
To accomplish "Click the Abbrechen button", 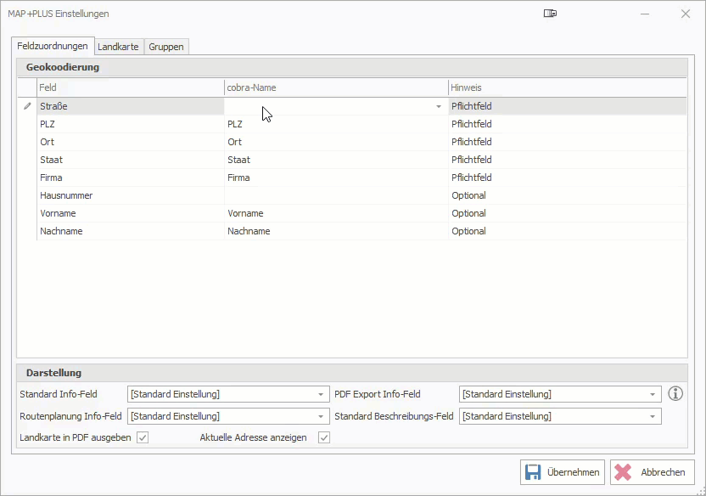I will tap(653, 472).
